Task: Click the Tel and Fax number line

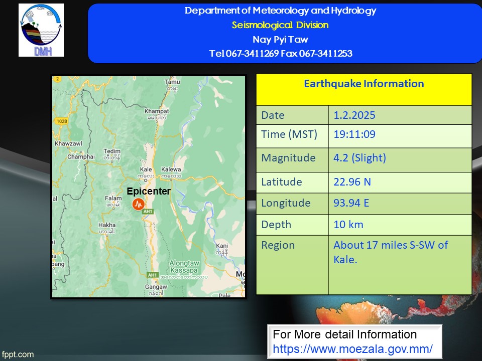Action: [281, 54]
